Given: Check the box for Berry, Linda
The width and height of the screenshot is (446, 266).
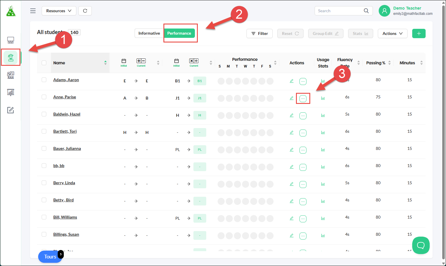Looking at the screenshot, I should pyautogui.click(x=44, y=183).
